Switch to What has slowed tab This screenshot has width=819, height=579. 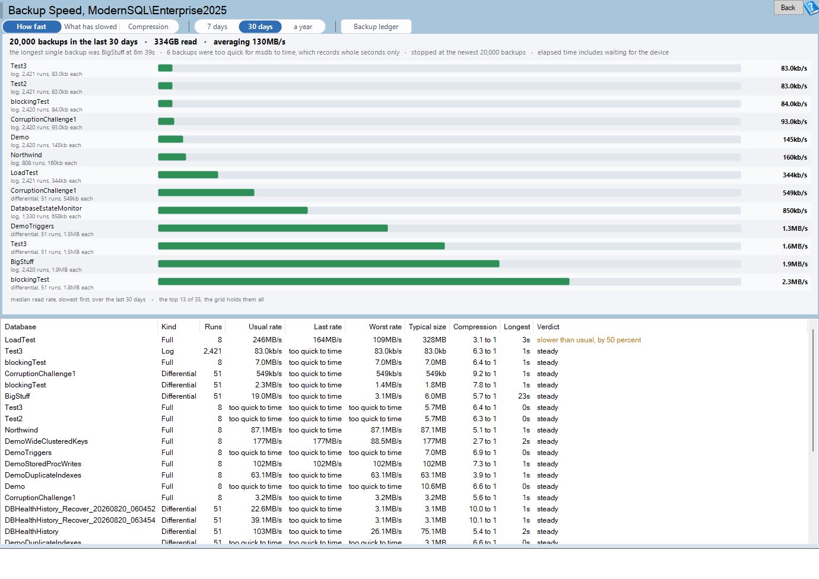tap(90, 27)
